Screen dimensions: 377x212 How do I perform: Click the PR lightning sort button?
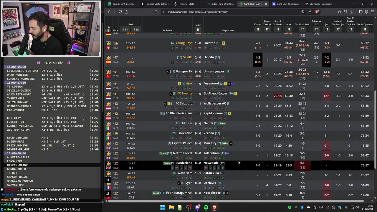(x=136, y=29)
